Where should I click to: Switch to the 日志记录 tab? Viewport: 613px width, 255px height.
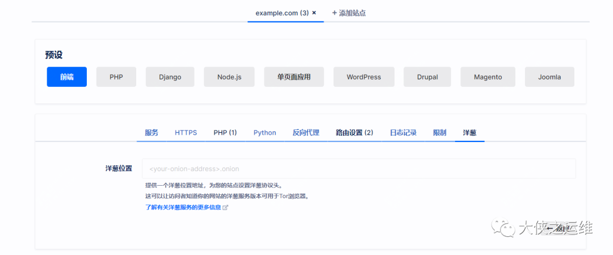pyautogui.click(x=403, y=132)
